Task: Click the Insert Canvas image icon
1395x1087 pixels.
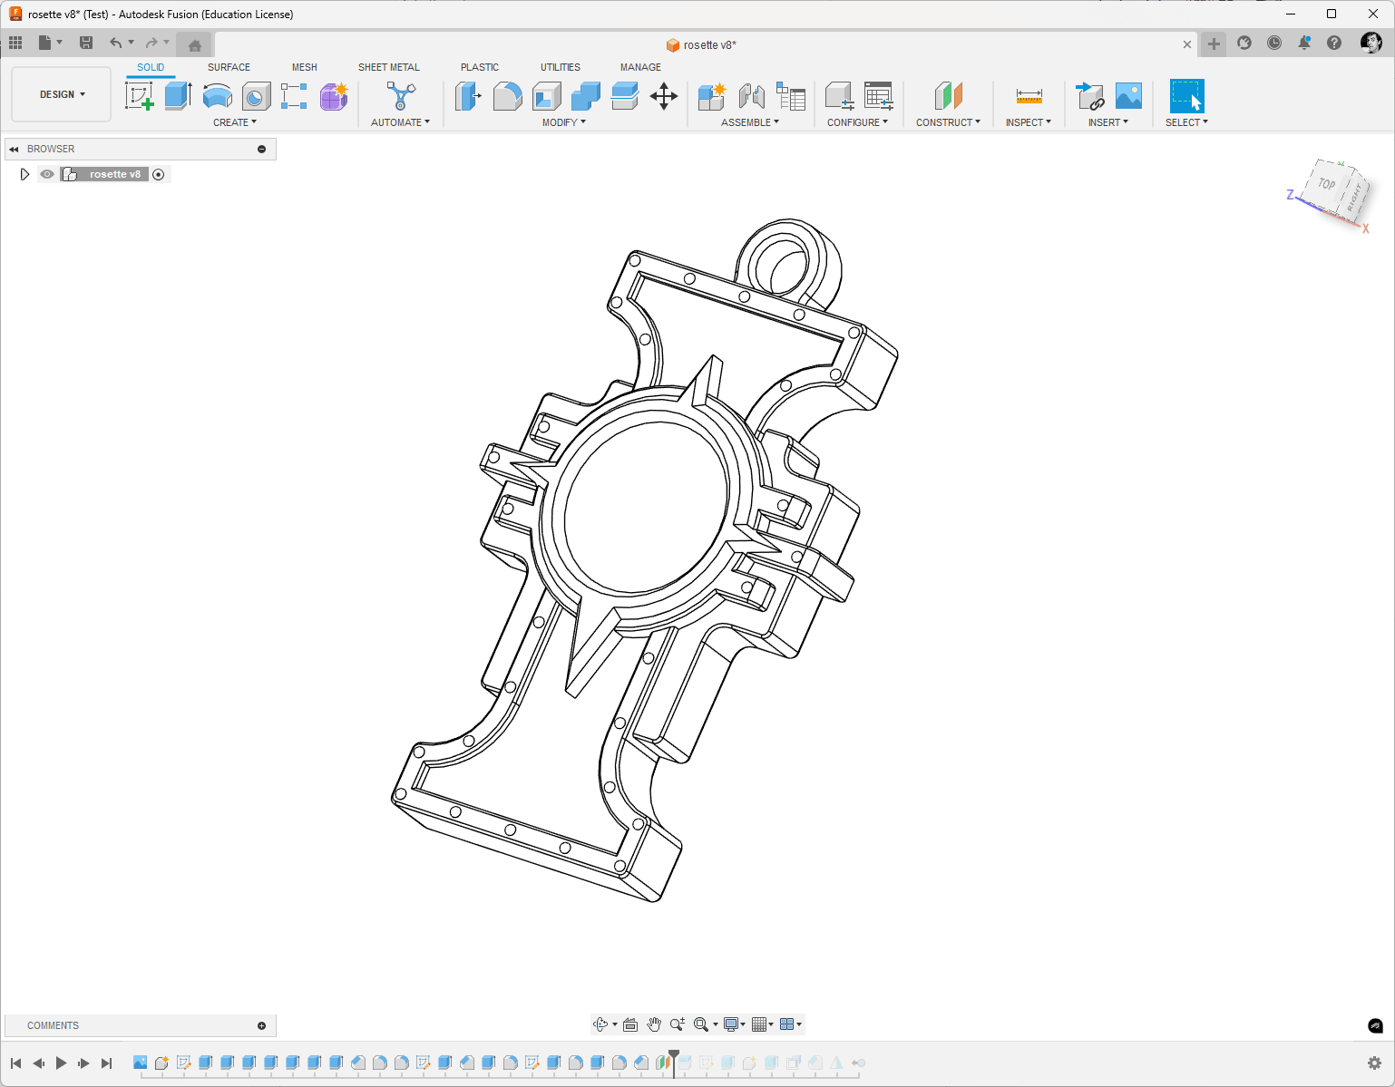Action: coord(1128,95)
